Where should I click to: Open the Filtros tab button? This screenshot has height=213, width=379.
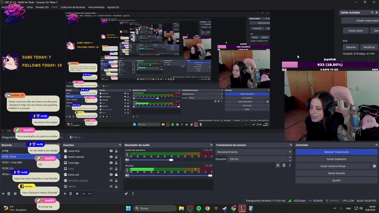(75, 137)
